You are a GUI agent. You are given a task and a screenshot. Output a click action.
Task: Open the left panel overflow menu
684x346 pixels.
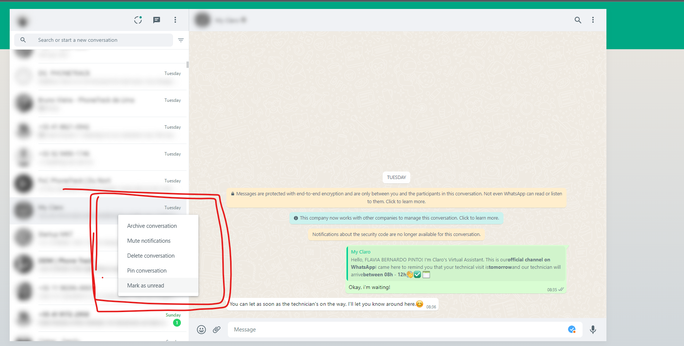[x=175, y=20]
